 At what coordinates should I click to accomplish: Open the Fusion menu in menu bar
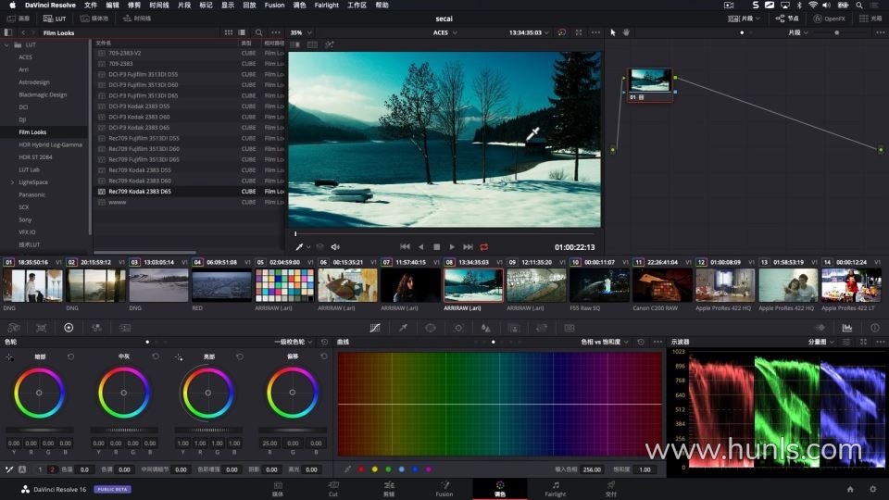pos(274,5)
